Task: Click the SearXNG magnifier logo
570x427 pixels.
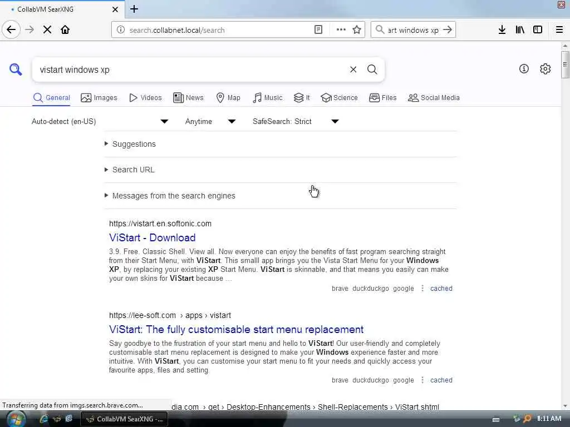Action: (x=16, y=69)
